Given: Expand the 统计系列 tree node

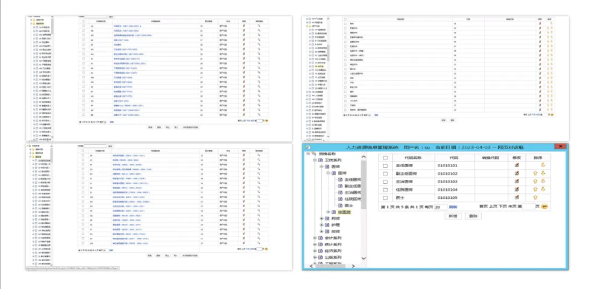Looking at the screenshot, I should tap(314, 244).
